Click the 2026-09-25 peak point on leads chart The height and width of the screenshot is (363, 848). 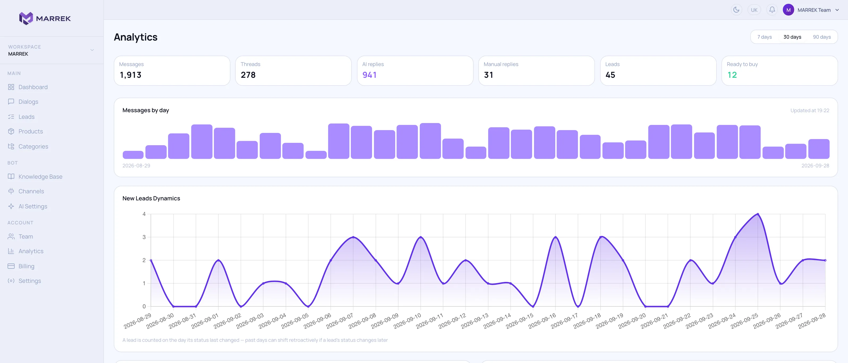click(x=758, y=214)
